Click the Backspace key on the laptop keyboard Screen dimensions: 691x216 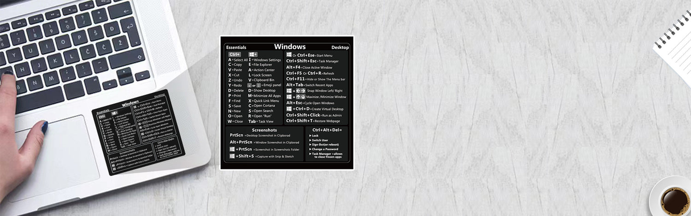click(x=121, y=9)
